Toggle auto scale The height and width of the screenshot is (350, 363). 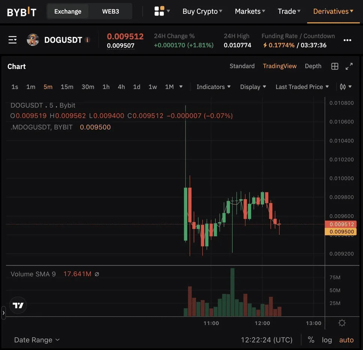click(x=347, y=340)
